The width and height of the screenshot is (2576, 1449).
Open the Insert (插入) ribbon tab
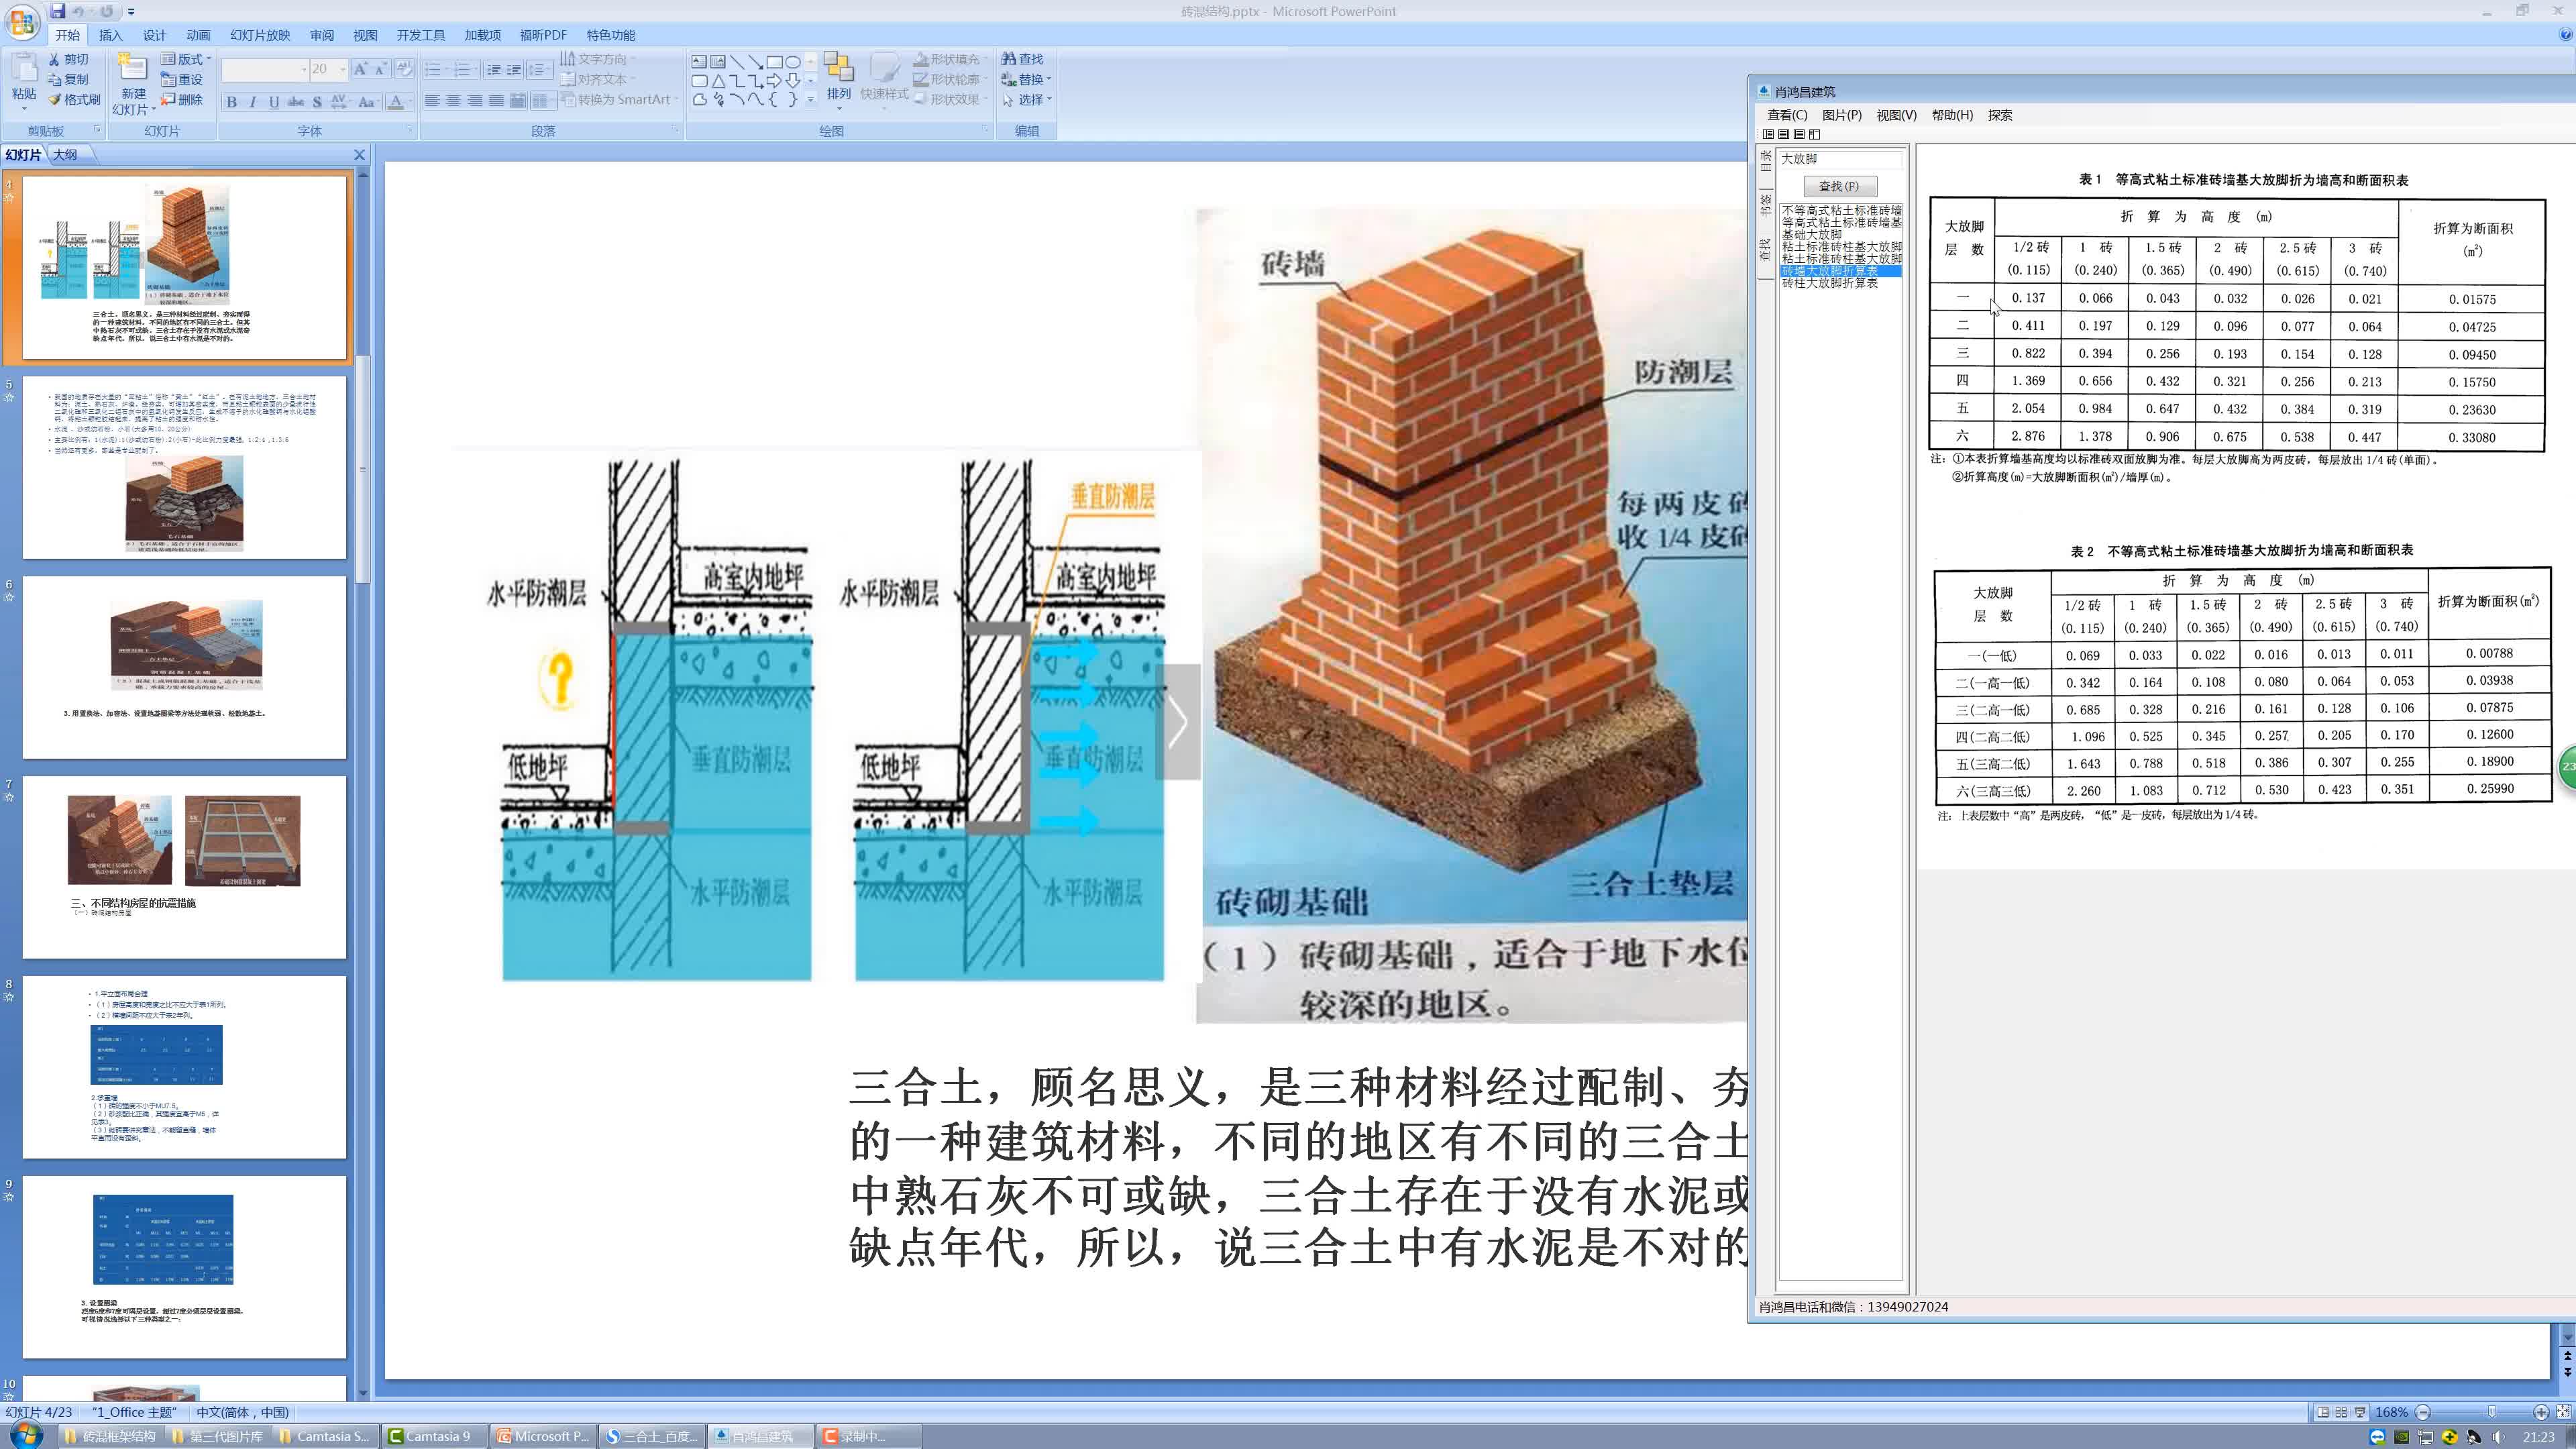pos(110,35)
